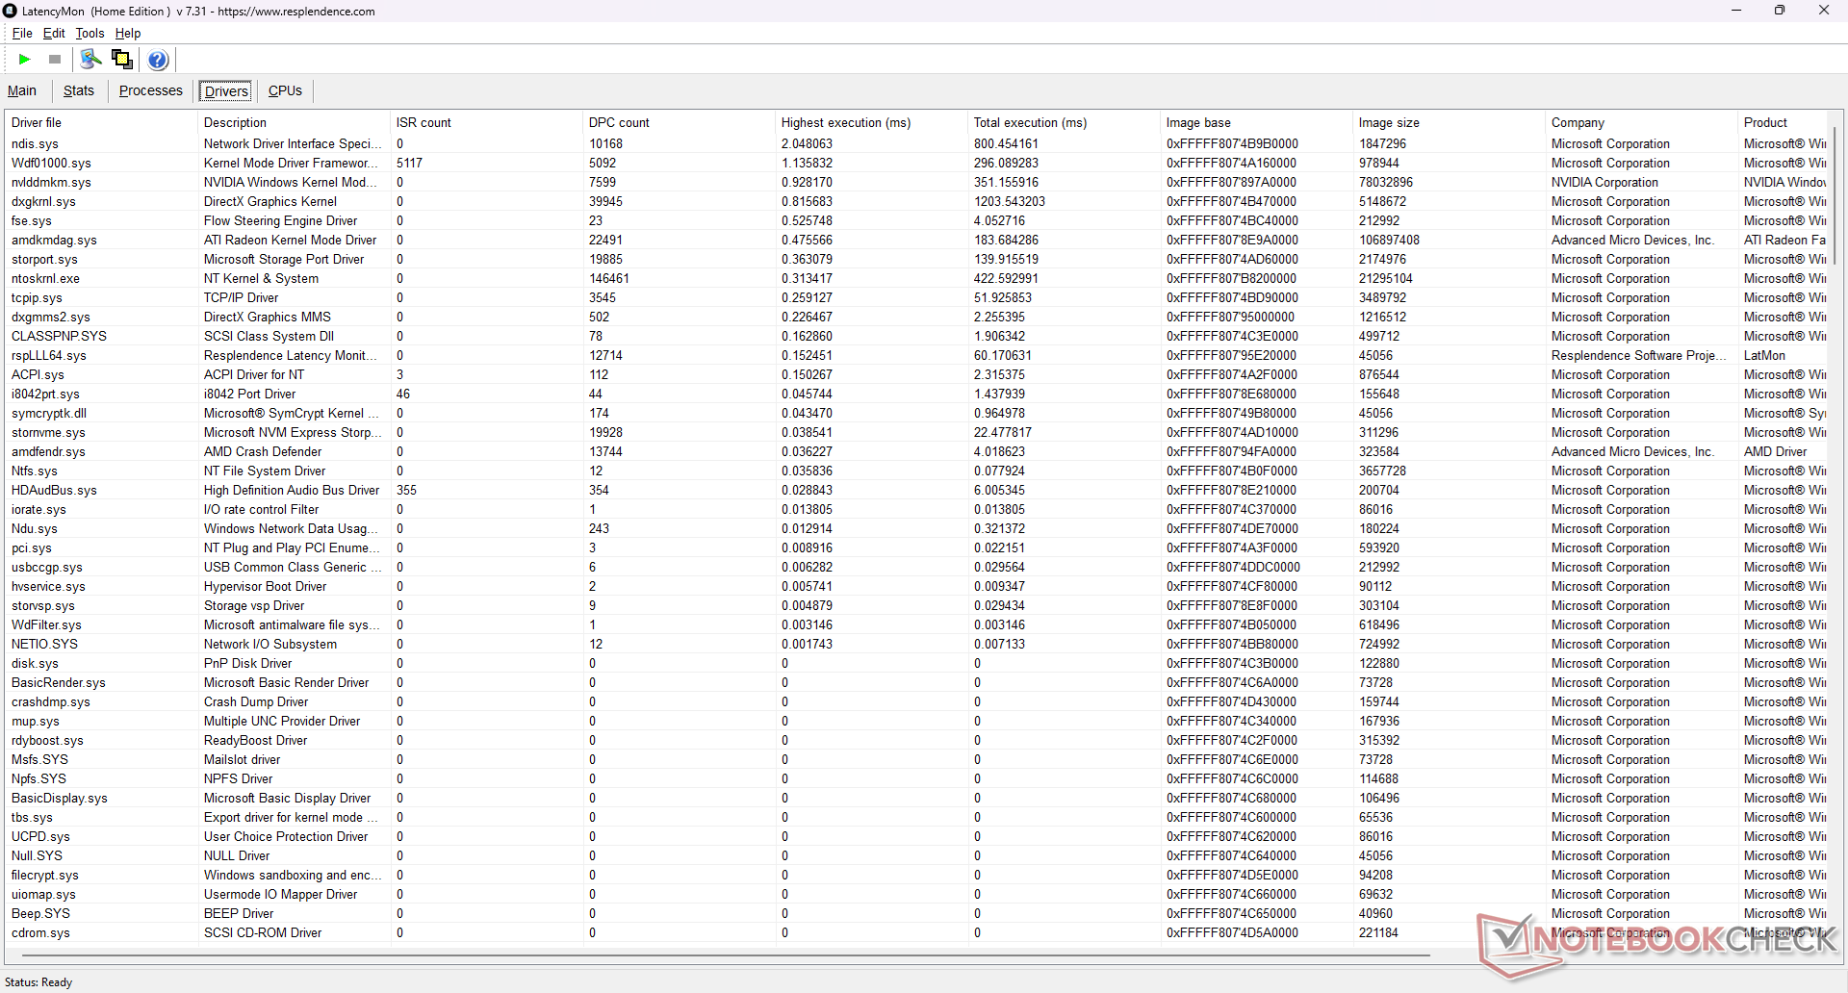Click the 'NVIDIA Corporation' company cell
Image resolution: width=1848 pixels, height=993 pixels.
[1604, 182]
